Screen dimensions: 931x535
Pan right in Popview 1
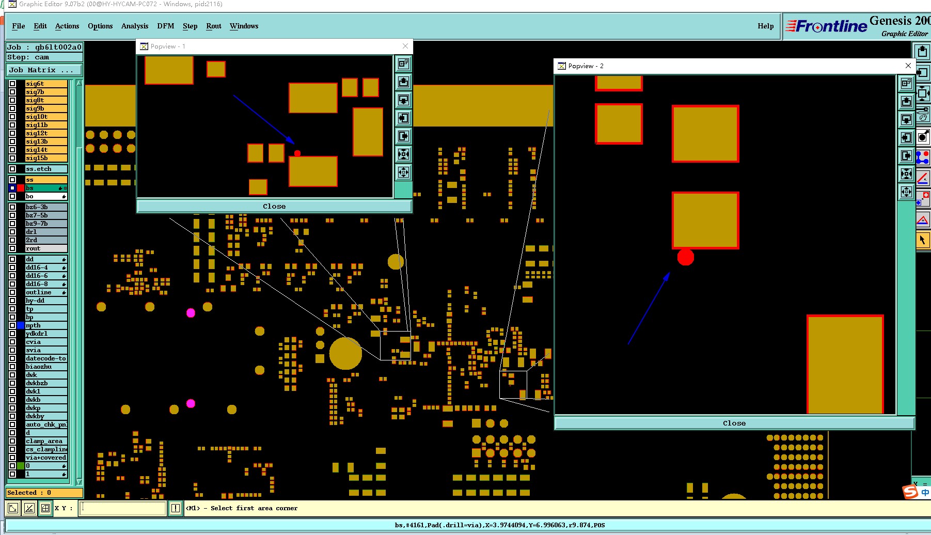(x=403, y=136)
